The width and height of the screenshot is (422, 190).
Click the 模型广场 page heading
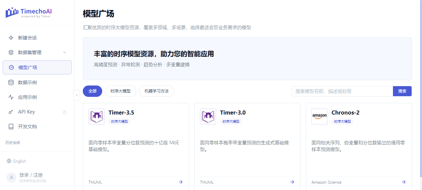tap(98, 14)
